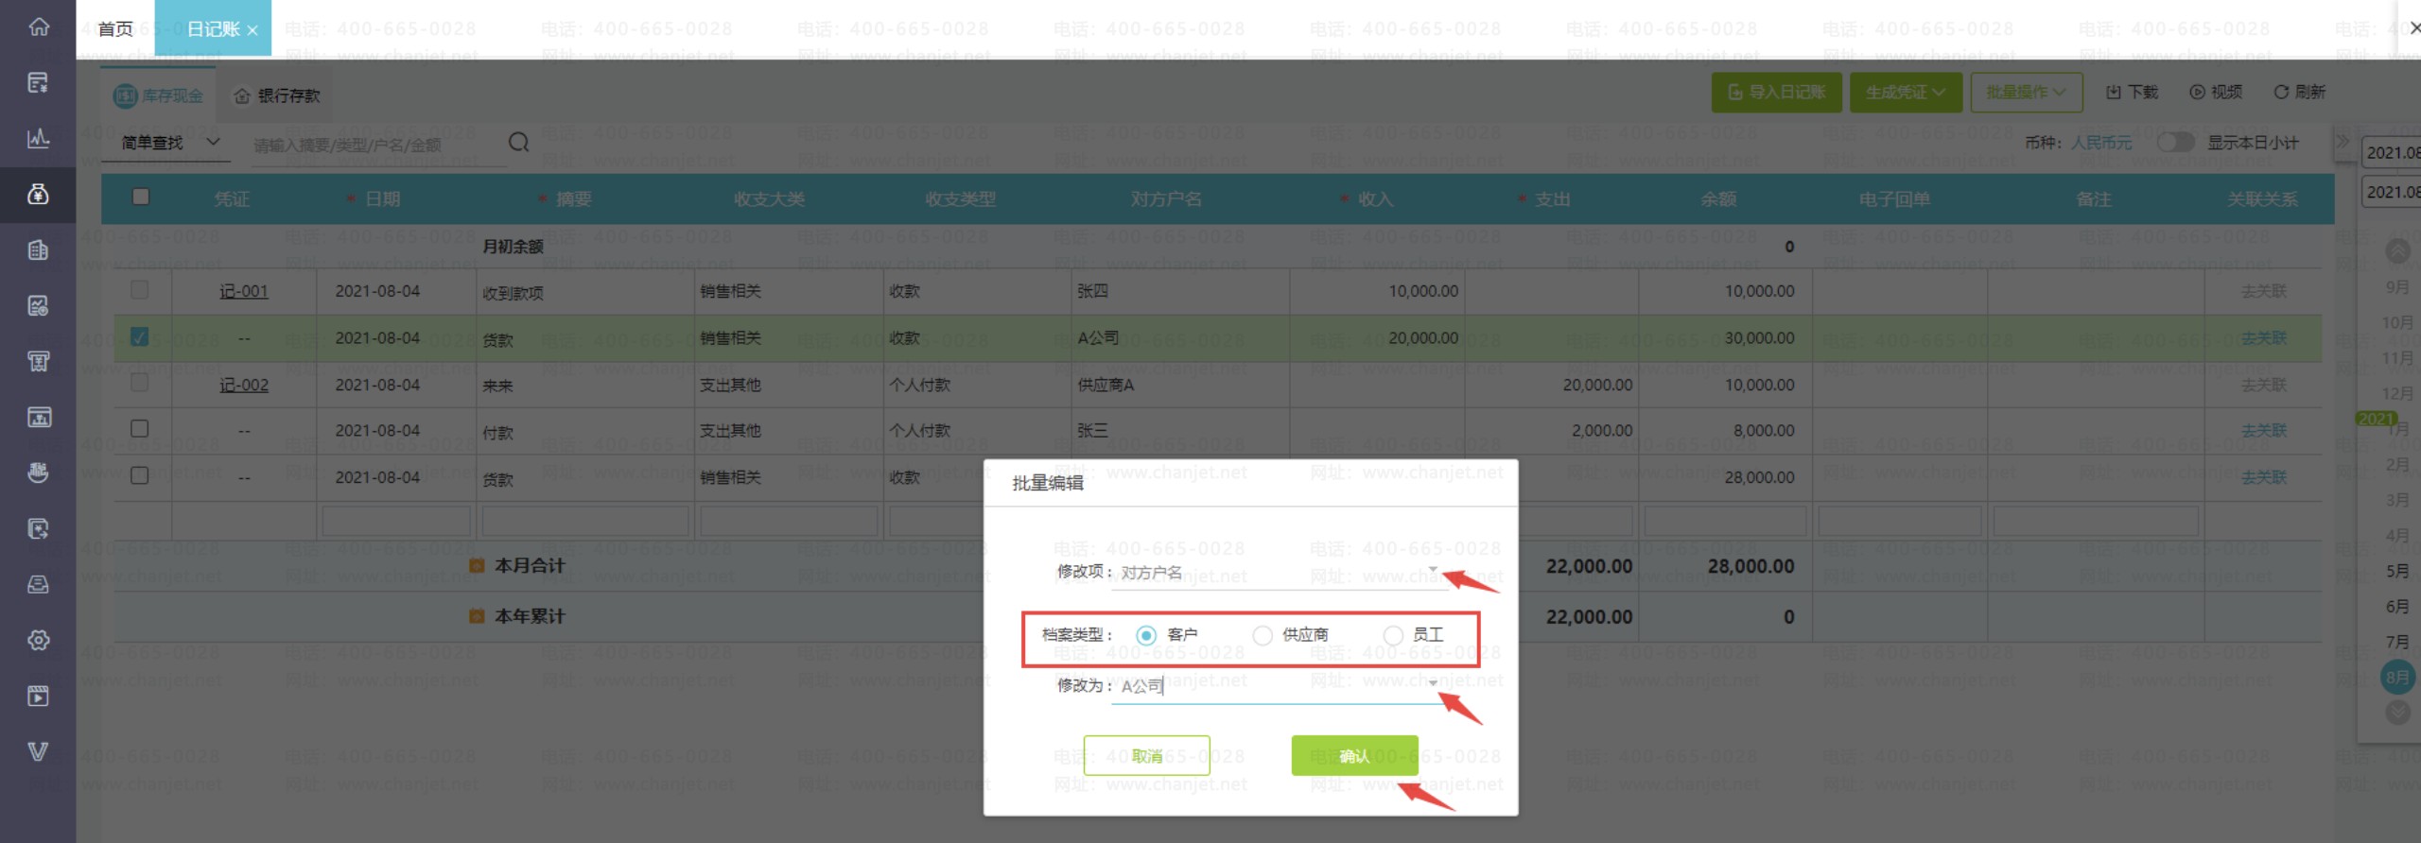This screenshot has height=843, width=2421.
Task: Open the ID card sidebar icon
Action: [x=39, y=417]
